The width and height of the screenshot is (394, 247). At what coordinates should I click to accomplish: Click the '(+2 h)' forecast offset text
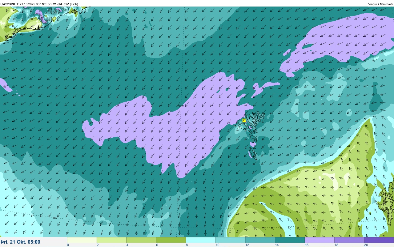(74, 4)
